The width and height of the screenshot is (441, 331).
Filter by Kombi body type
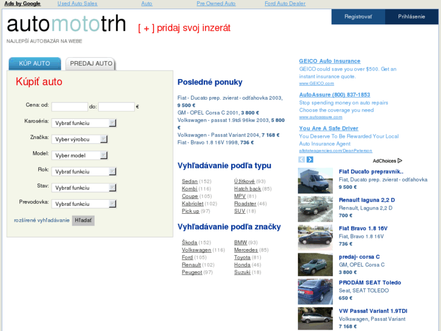[189, 189]
